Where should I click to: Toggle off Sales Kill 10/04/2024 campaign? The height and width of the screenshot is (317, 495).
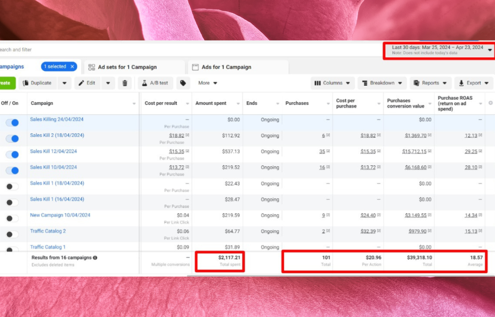coord(12,170)
